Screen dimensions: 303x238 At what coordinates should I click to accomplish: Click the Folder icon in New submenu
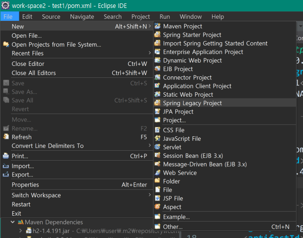coord(157,181)
